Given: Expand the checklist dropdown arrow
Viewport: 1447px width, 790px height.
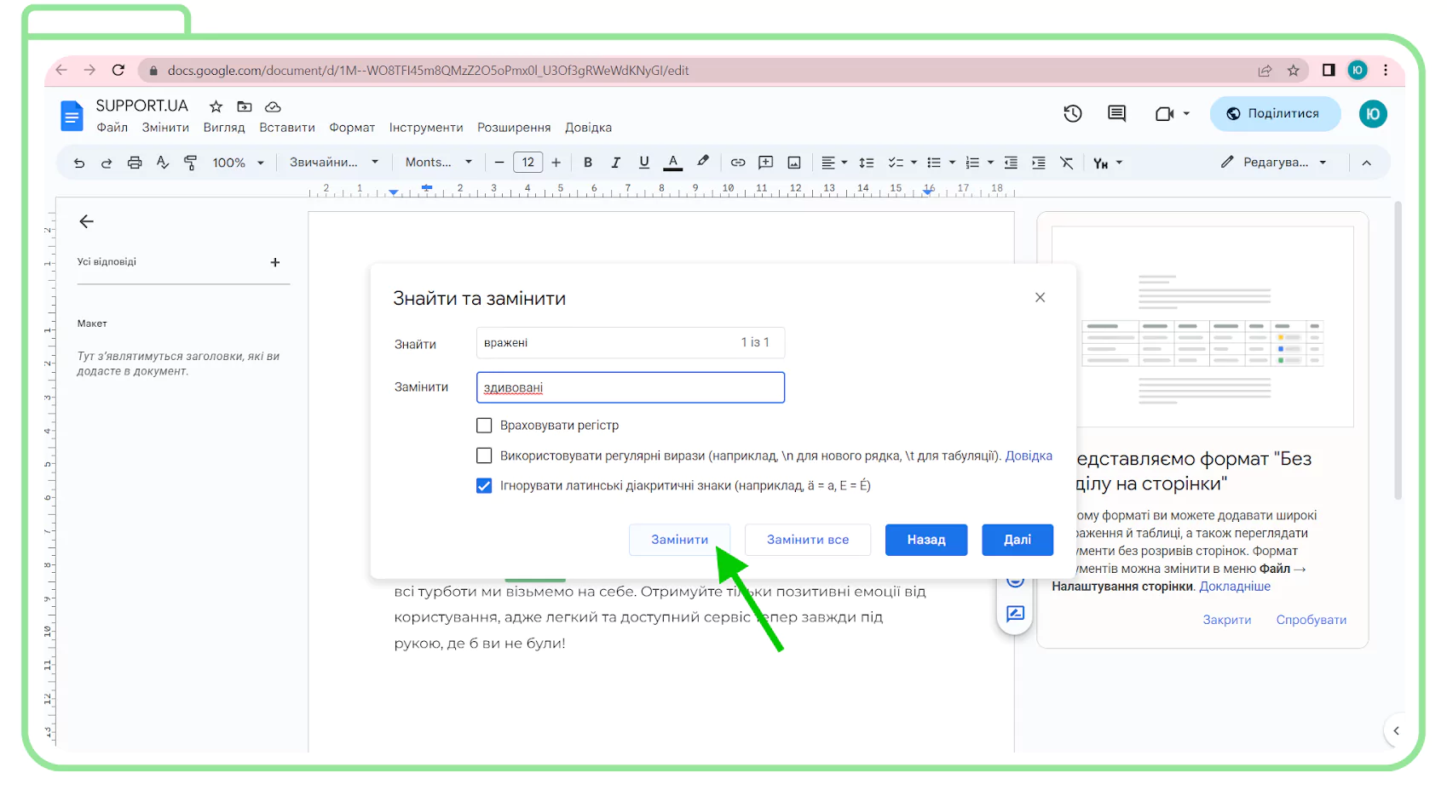Looking at the screenshot, I should (x=914, y=163).
